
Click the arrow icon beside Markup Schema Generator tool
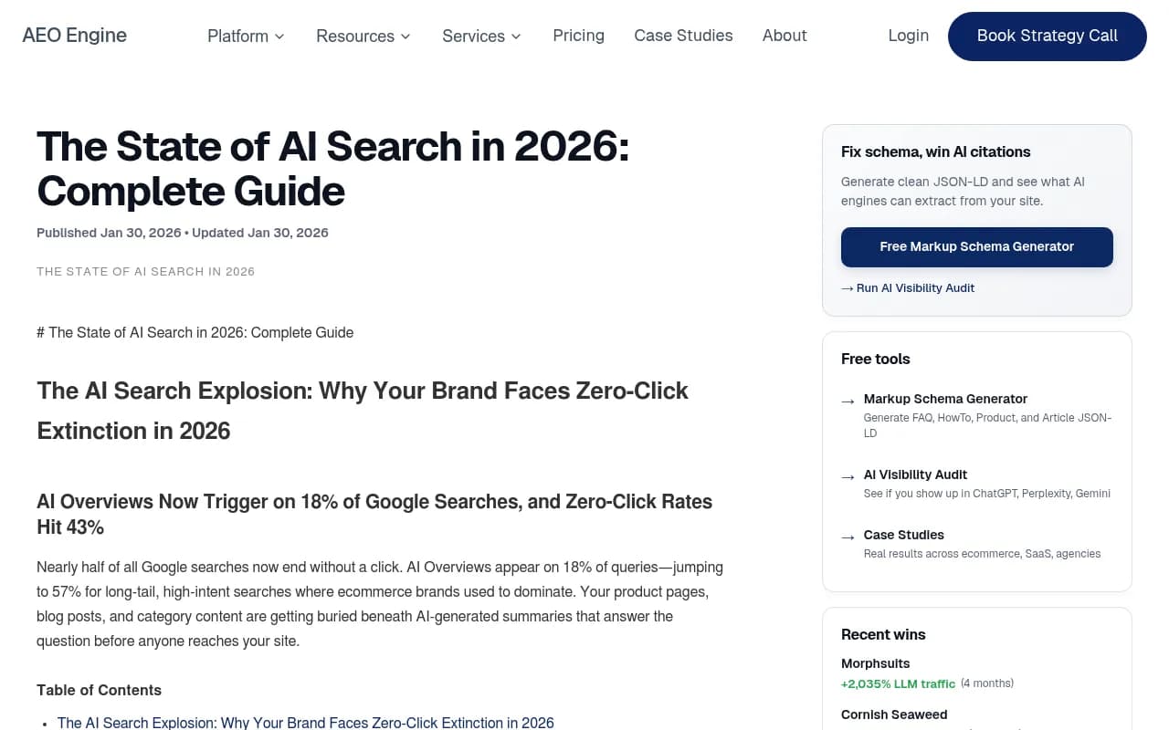pos(848,400)
